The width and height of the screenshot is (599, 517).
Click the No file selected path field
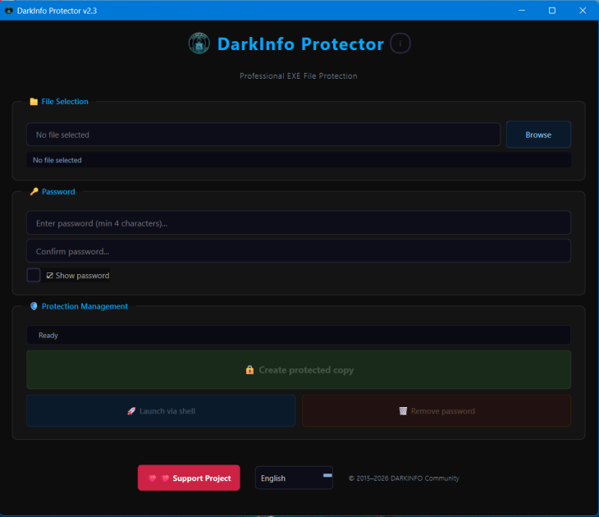(263, 135)
